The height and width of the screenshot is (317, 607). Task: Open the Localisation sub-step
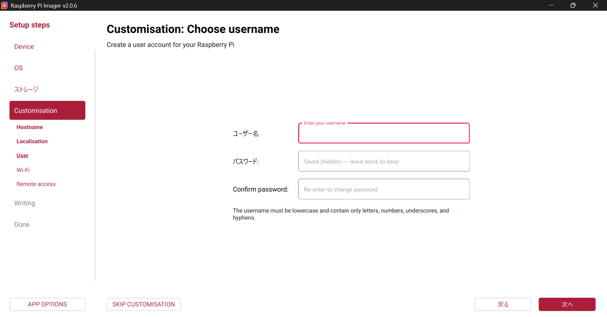coord(32,141)
